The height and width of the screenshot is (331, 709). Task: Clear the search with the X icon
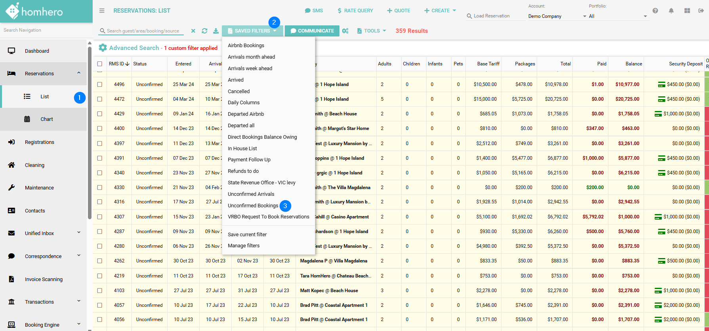[193, 31]
